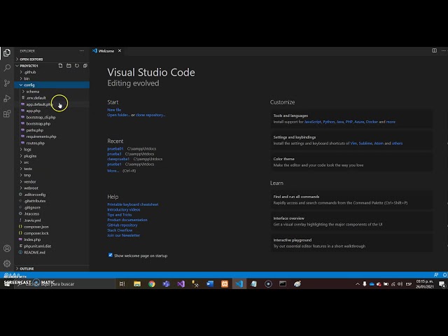Open the Stack Overflow help link
This screenshot has height=336, width=448.
point(120,230)
